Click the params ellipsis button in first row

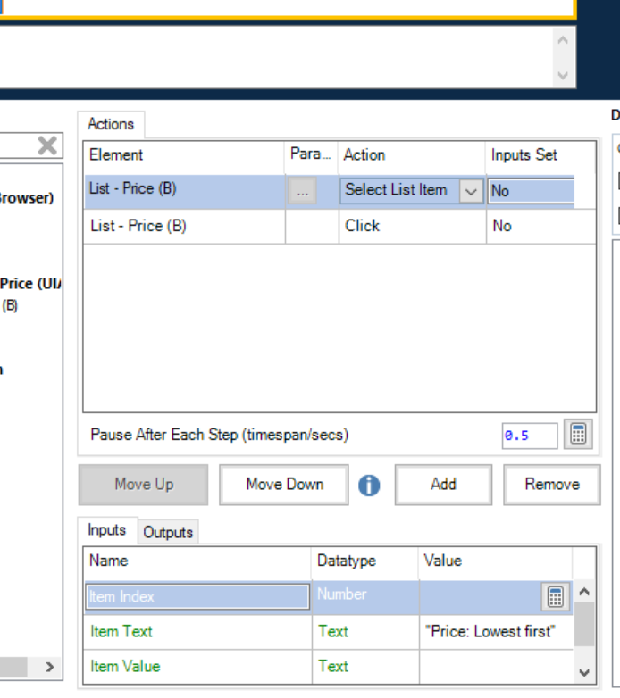click(x=303, y=191)
